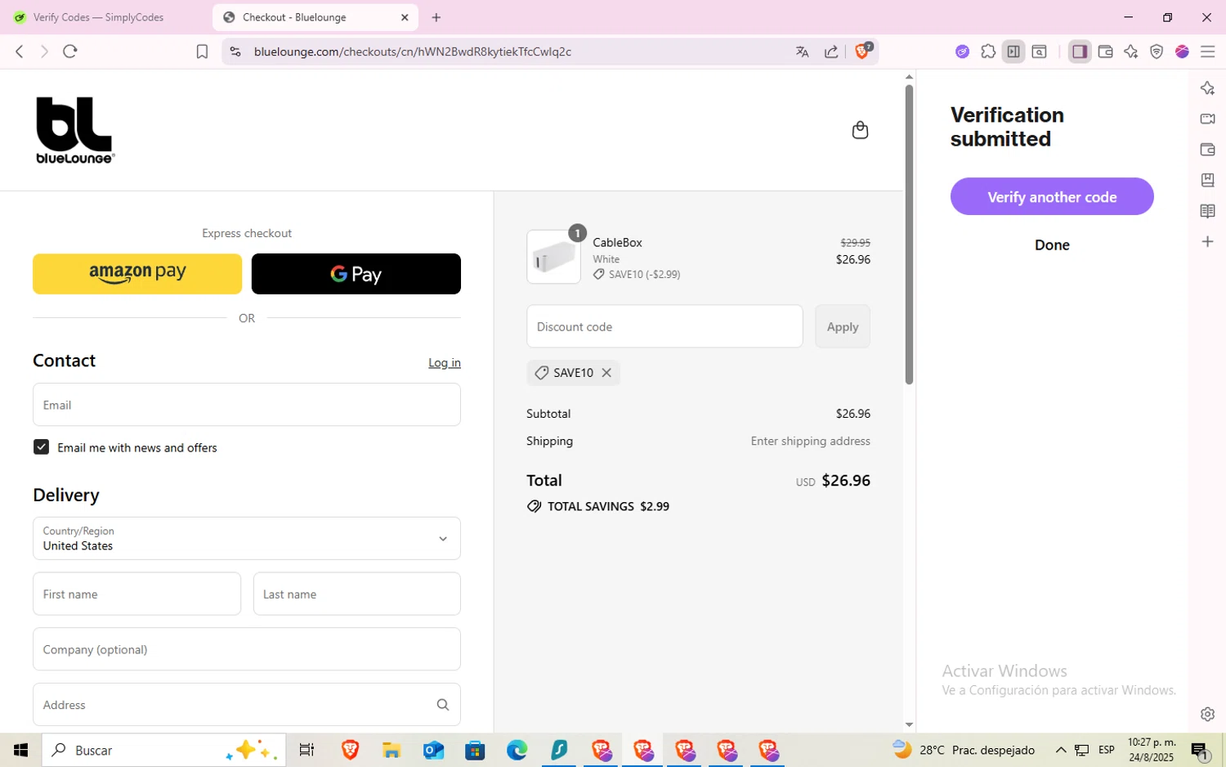1226x767 pixels.
Task: Click scrollbar down arrow
Action: click(x=909, y=724)
